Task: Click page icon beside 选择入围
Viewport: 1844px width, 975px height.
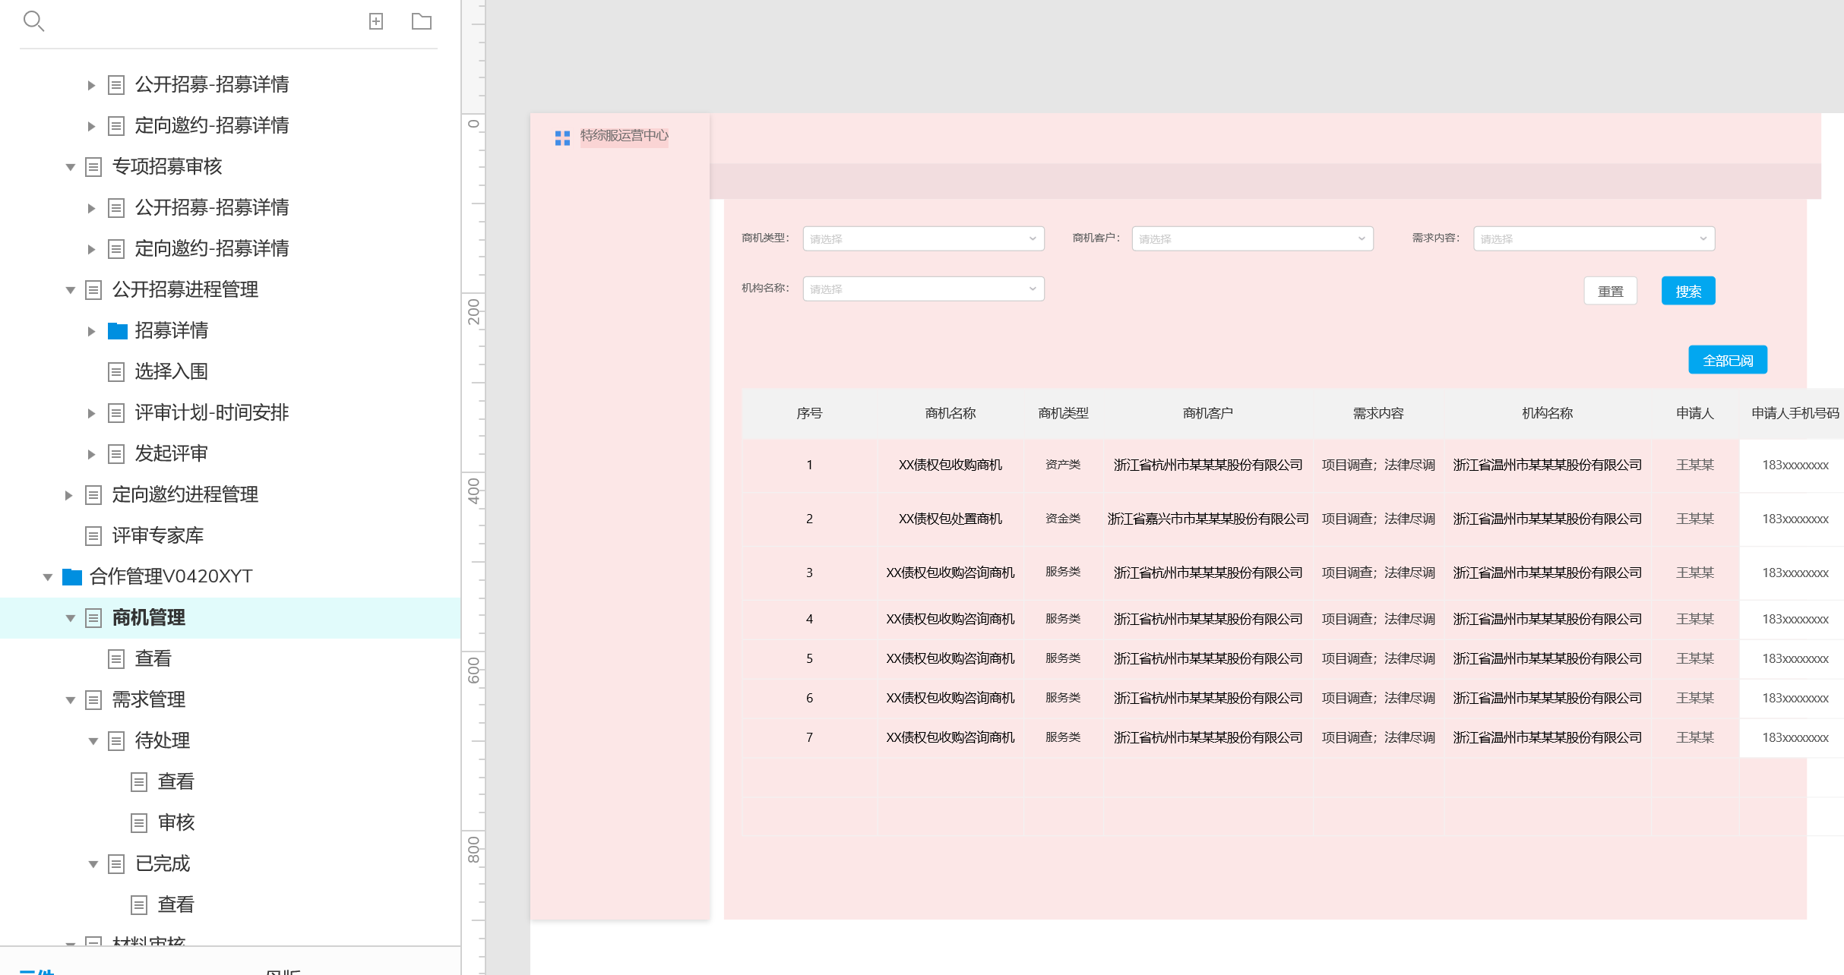Action: pos(116,371)
